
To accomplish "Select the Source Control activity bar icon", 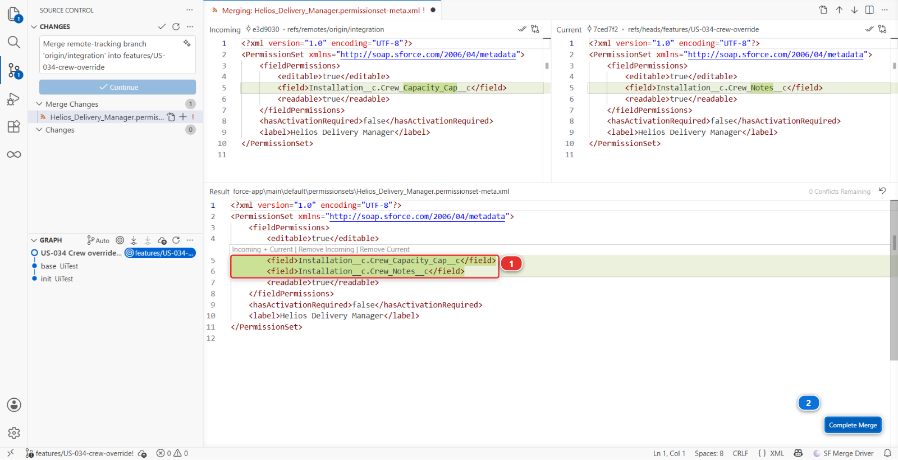I will (x=14, y=71).
